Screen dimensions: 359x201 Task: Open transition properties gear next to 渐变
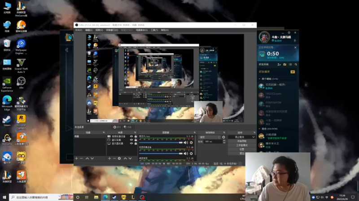[x=223, y=137]
